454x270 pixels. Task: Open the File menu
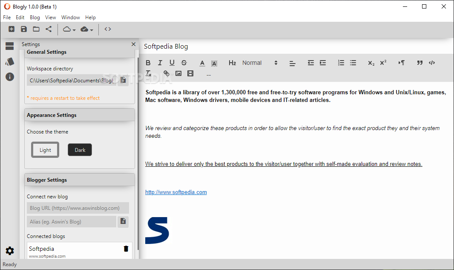[x=7, y=17]
